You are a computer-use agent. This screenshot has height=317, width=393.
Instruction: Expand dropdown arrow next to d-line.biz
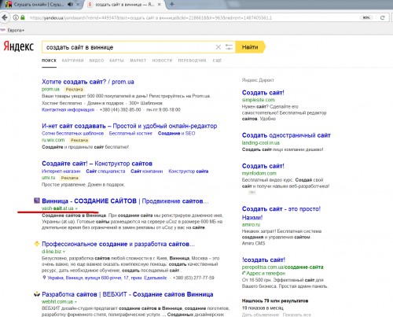tap(64, 252)
